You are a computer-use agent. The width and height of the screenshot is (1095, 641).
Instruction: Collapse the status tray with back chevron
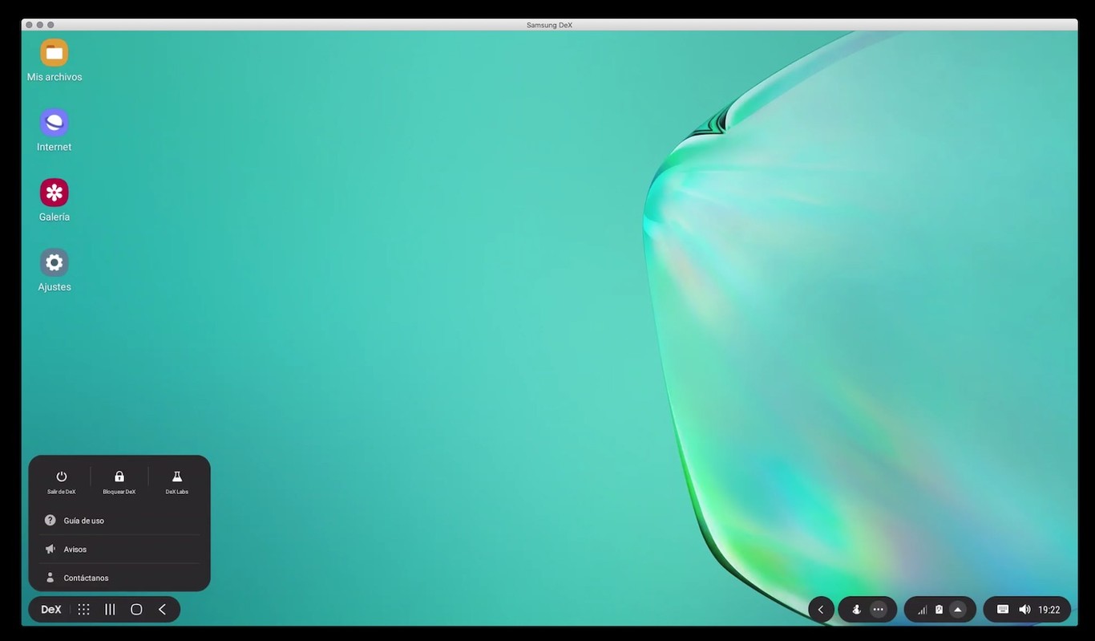click(x=820, y=609)
